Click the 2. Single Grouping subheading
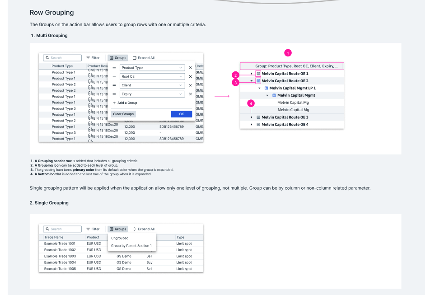The width and height of the screenshot is (430, 295). pos(49,203)
